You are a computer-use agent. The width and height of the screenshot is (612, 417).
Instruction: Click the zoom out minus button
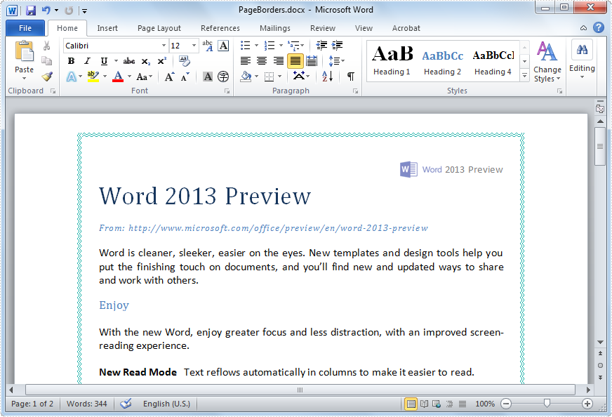(506, 404)
